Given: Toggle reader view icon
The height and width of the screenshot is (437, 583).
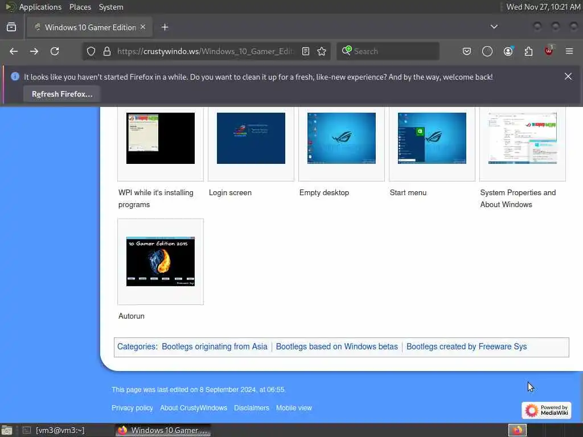Looking at the screenshot, I should pos(306,51).
